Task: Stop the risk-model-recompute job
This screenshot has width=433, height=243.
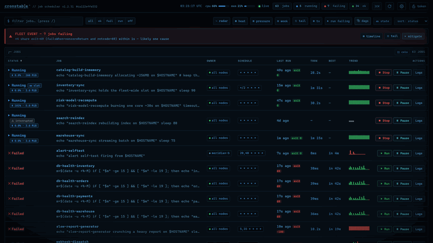Action: pyautogui.click(x=383, y=103)
